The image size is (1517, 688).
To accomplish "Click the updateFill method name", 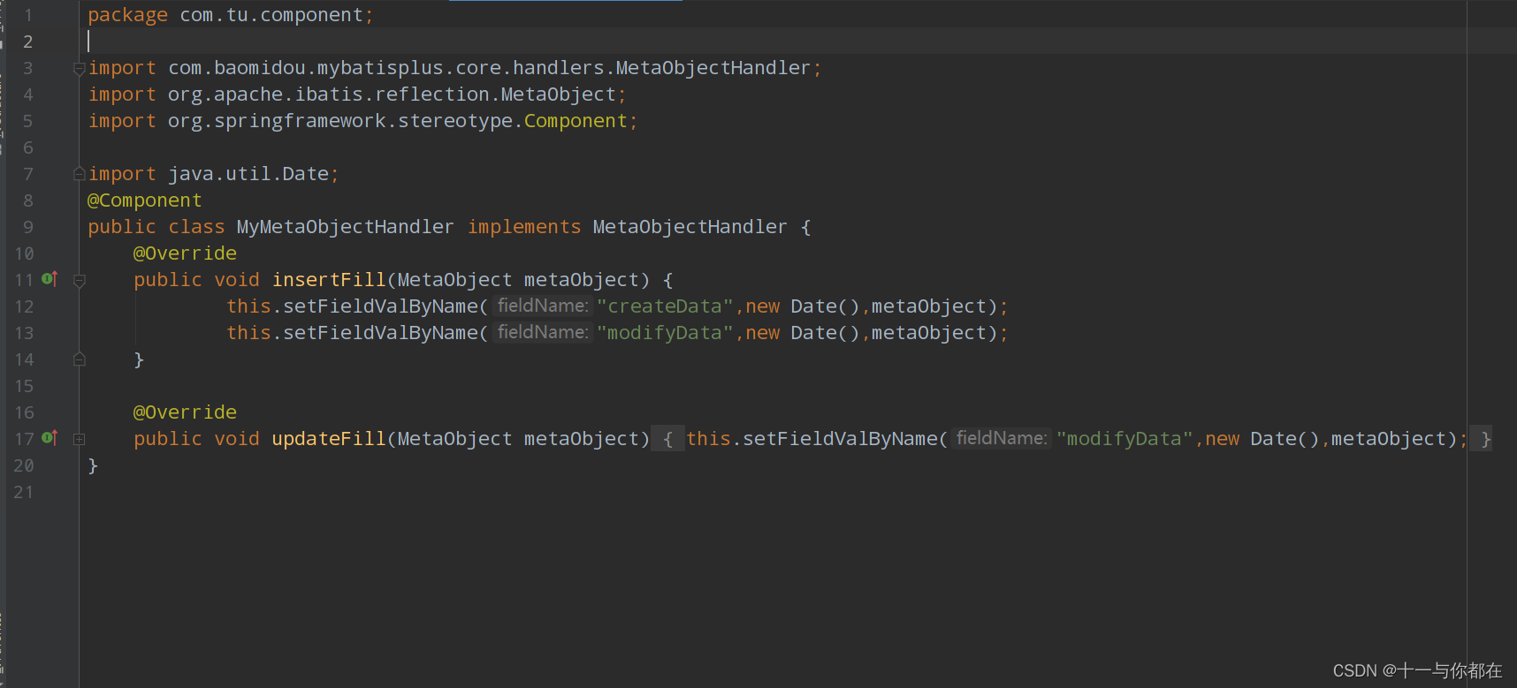I will point(329,439).
